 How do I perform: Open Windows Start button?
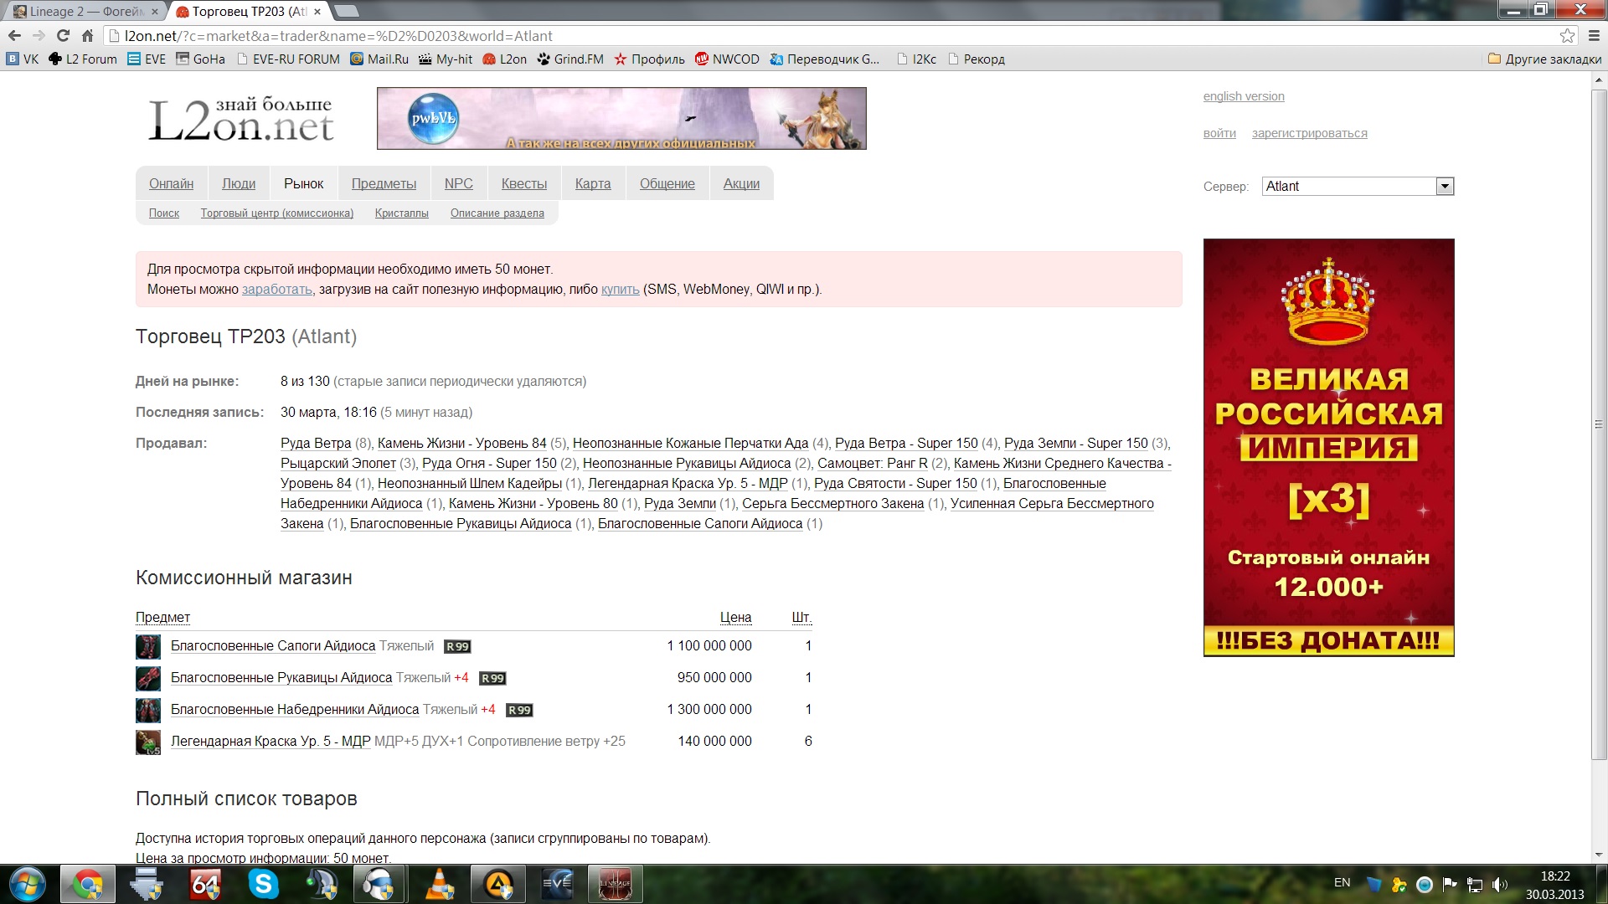pos(28,884)
